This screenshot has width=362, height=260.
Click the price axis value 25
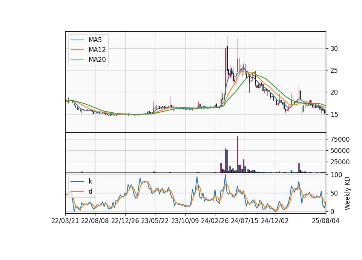[x=334, y=70]
